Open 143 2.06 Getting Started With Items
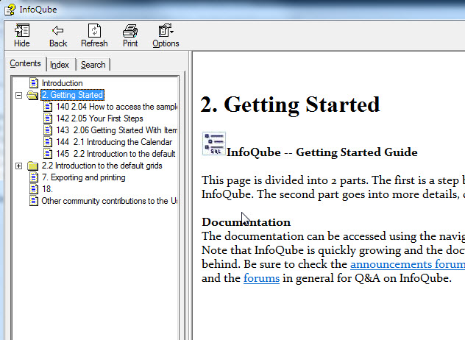The height and width of the screenshot is (340, 465). (116, 130)
